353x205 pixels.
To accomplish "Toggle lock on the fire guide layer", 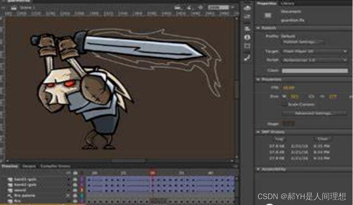I will 75,196.
